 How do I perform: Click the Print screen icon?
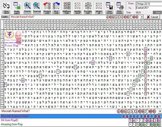(x=120, y=6)
